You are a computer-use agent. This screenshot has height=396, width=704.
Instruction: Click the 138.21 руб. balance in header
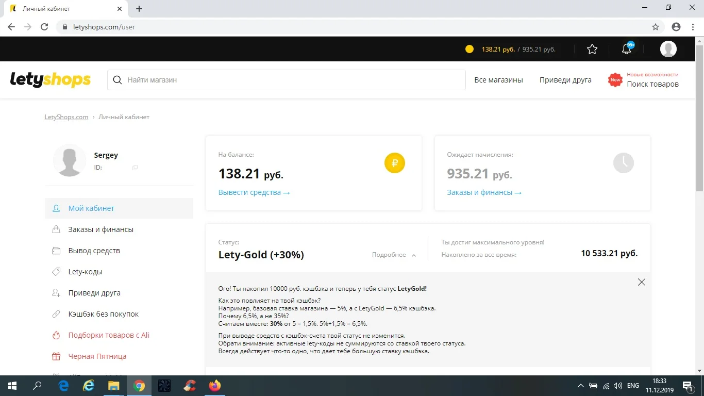[498, 49]
